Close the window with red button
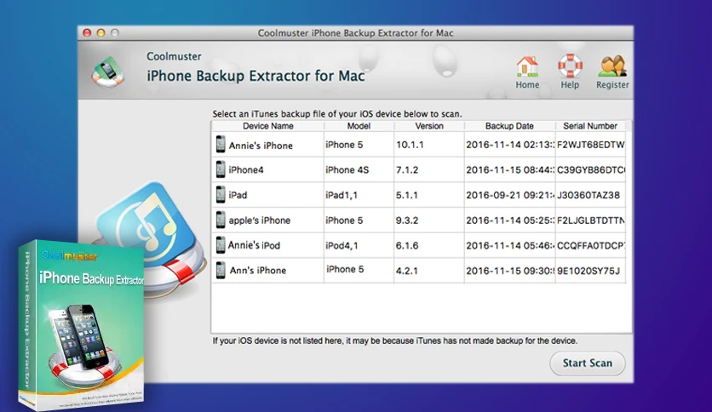This screenshot has height=412, width=712. click(x=87, y=32)
